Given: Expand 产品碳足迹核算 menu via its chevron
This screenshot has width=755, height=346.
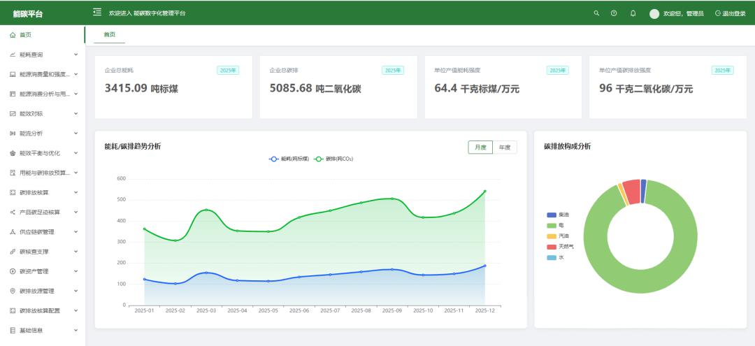Looking at the screenshot, I should (75, 212).
